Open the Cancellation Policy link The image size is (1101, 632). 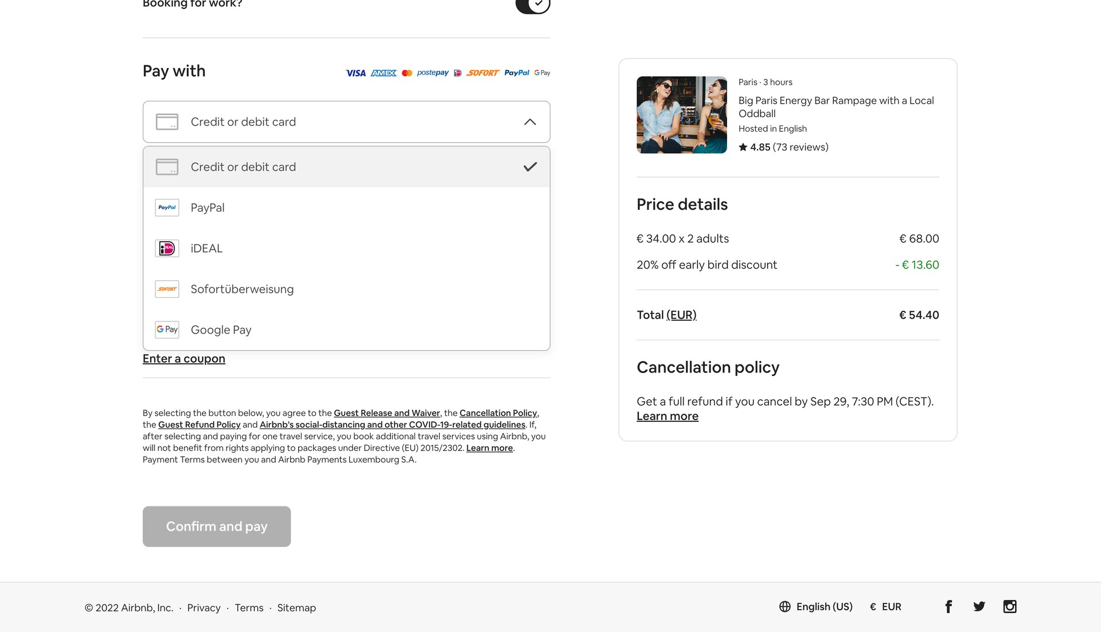tap(498, 413)
